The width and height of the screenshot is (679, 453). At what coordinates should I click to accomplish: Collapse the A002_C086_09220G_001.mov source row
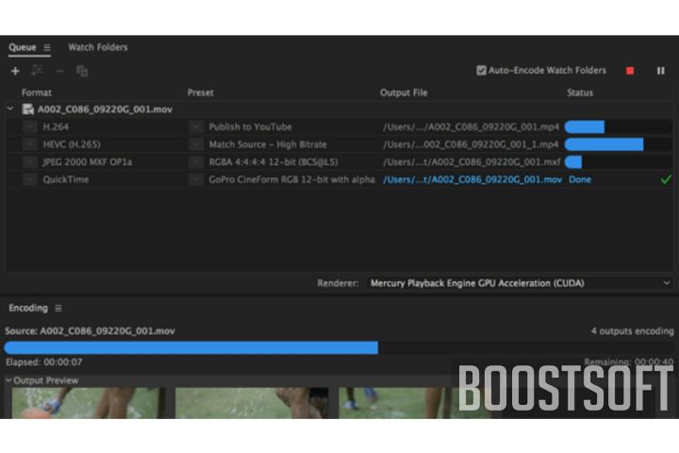pos(10,109)
